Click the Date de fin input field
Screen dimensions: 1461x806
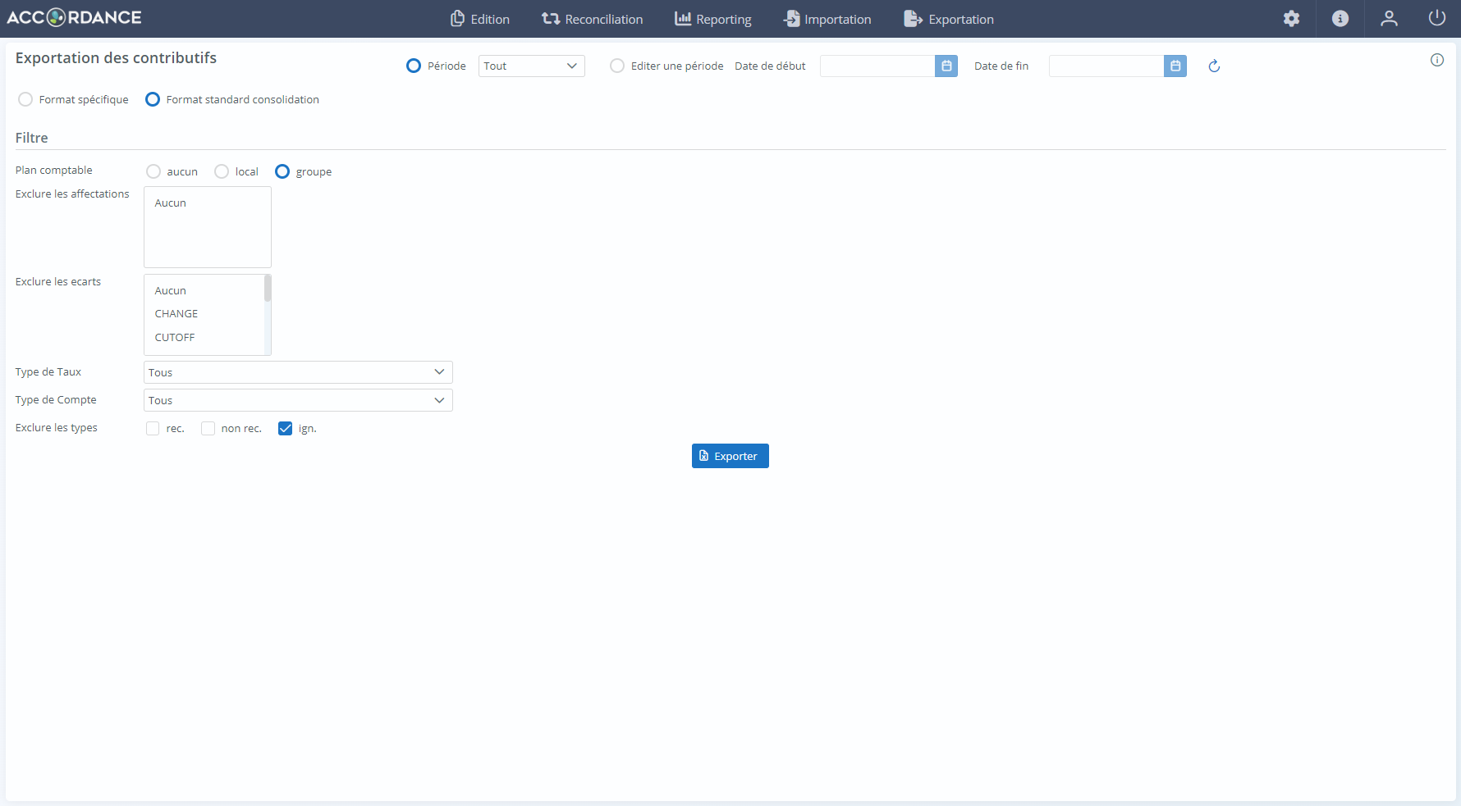tap(1106, 66)
